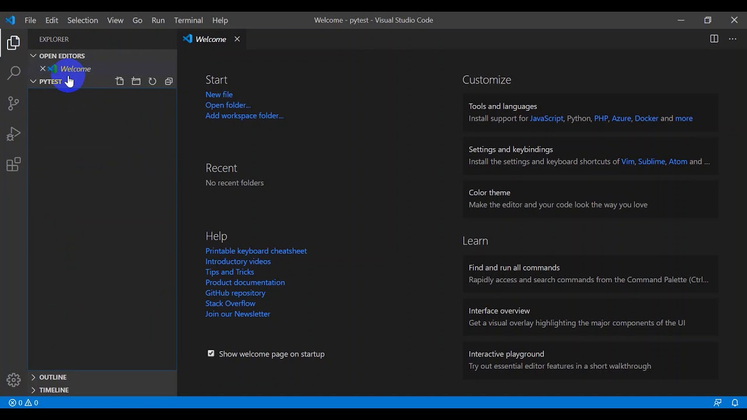Open the Edit menu

pyautogui.click(x=52, y=20)
